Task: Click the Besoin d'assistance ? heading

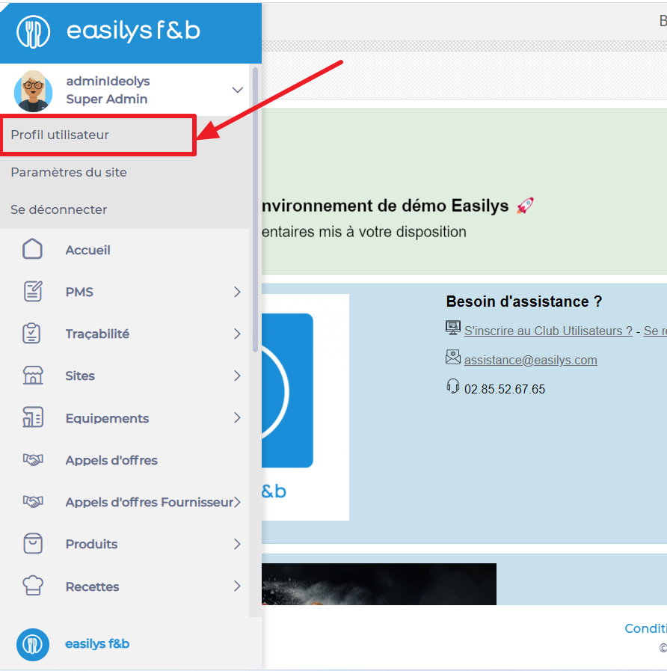Action: click(523, 301)
